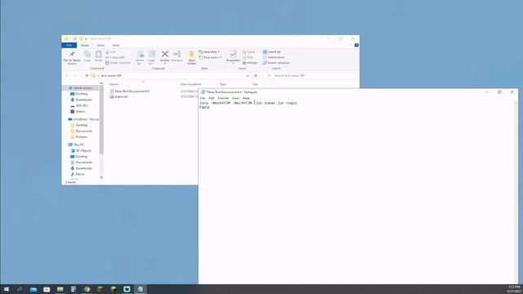Open the Notepad Edit menu
The image size is (523, 294).
pyautogui.click(x=212, y=98)
